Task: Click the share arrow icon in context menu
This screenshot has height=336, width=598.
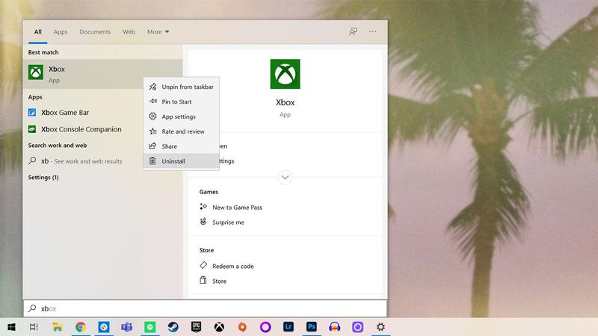Action: [x=152, y=146]
